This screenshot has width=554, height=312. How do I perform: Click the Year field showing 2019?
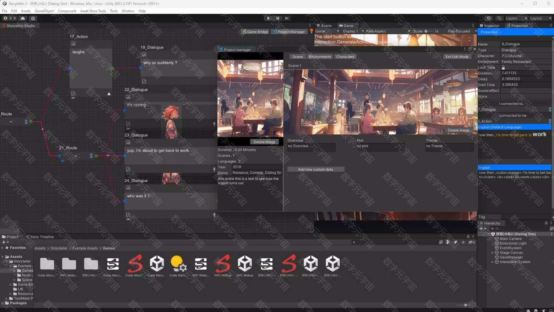pos(257,167)
